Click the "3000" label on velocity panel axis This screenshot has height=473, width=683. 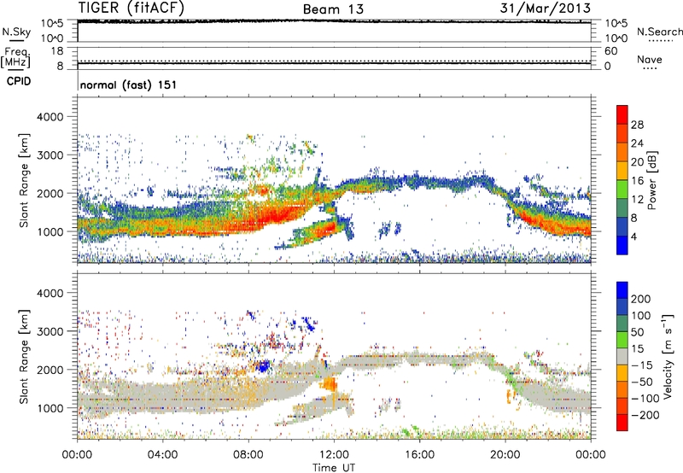[50, 331]
